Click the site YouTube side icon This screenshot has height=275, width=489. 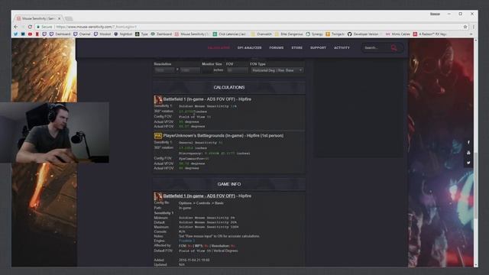468,153
